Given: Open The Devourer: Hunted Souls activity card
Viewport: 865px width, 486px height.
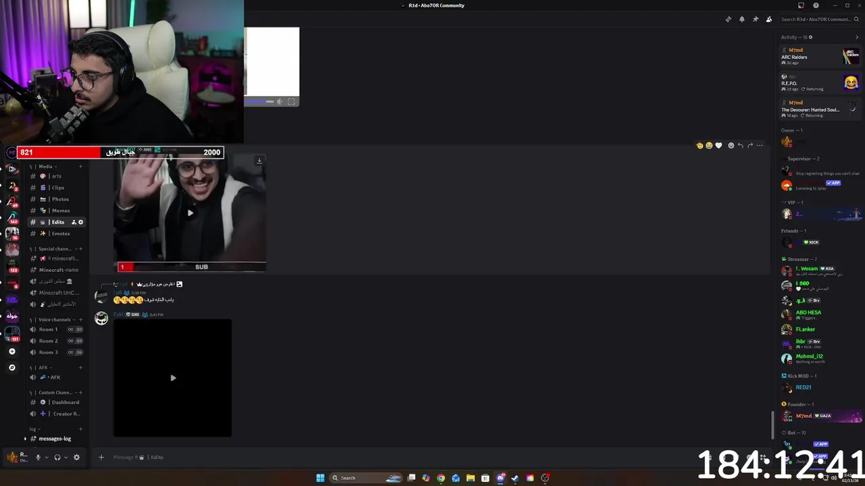Looking at the screenshot, I should click(820, 109).
